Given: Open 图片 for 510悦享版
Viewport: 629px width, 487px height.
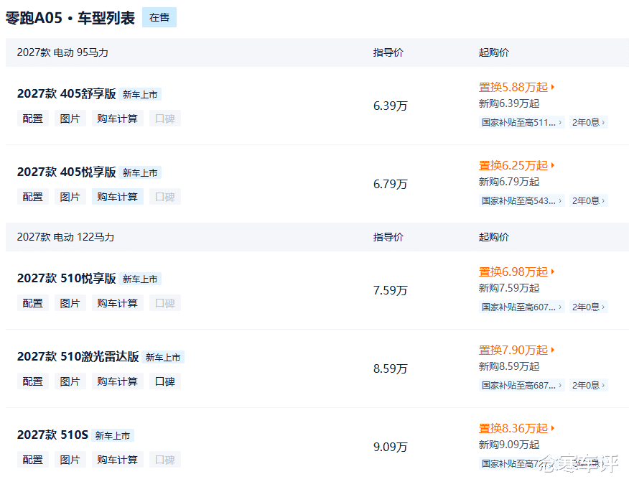Looking at the screenshot, I should click(70, 303).
